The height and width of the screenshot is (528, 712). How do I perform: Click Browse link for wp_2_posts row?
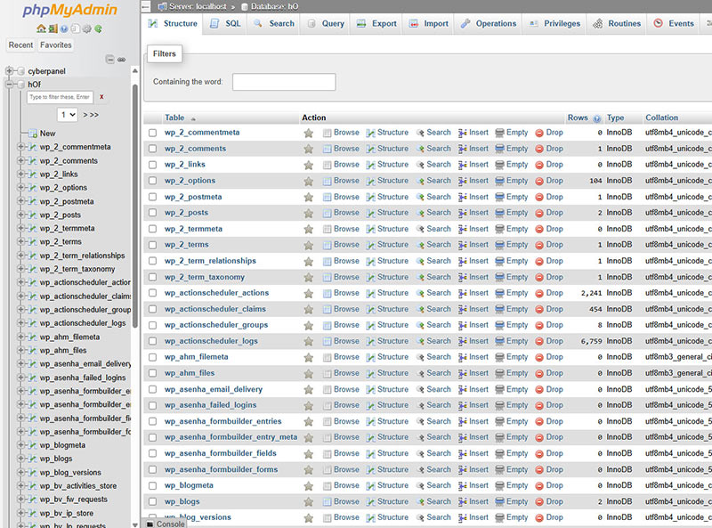coord(341,213)
